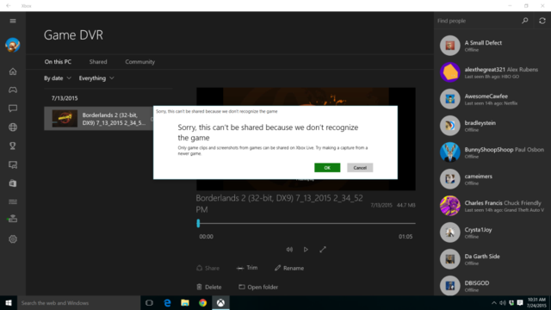Switch to the On this PC tab

point(58,61)
